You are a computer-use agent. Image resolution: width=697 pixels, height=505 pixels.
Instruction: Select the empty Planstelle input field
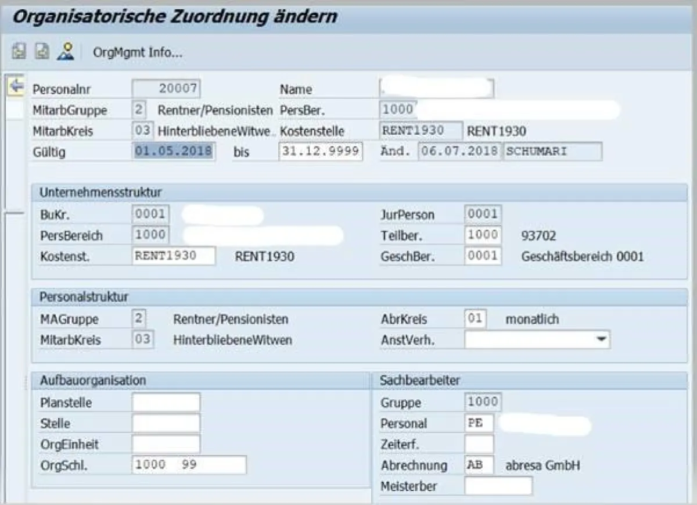(x=166, y=402)
